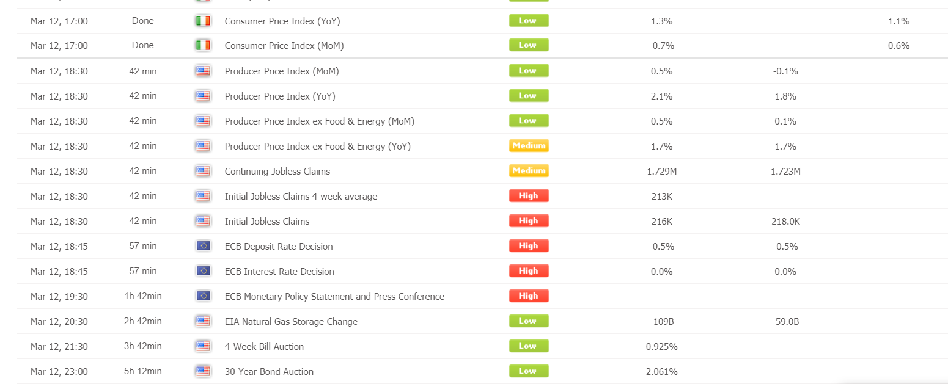948x384 pixels.
Task: Click the Mar 12, 20:30 time cell
Action: click(59, 322)
